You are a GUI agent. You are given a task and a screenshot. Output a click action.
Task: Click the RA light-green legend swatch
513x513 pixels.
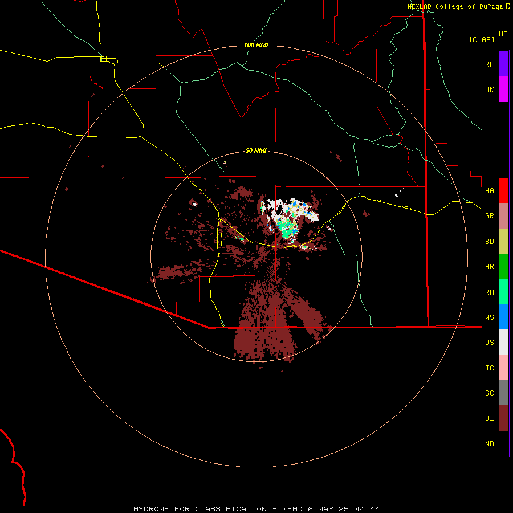tap(503, 292)
